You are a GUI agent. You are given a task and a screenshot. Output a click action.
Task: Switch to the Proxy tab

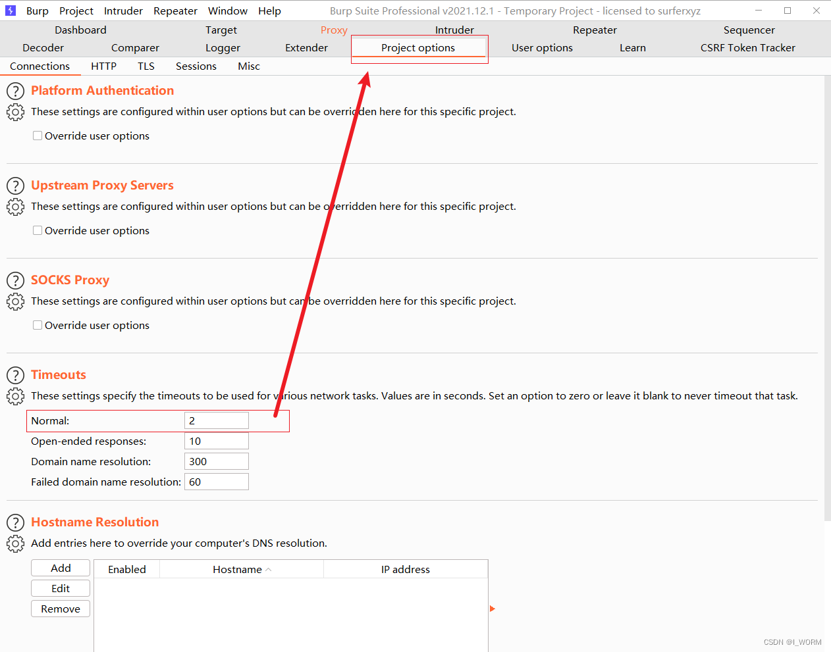pyautogui.click(x=334, y=30)
